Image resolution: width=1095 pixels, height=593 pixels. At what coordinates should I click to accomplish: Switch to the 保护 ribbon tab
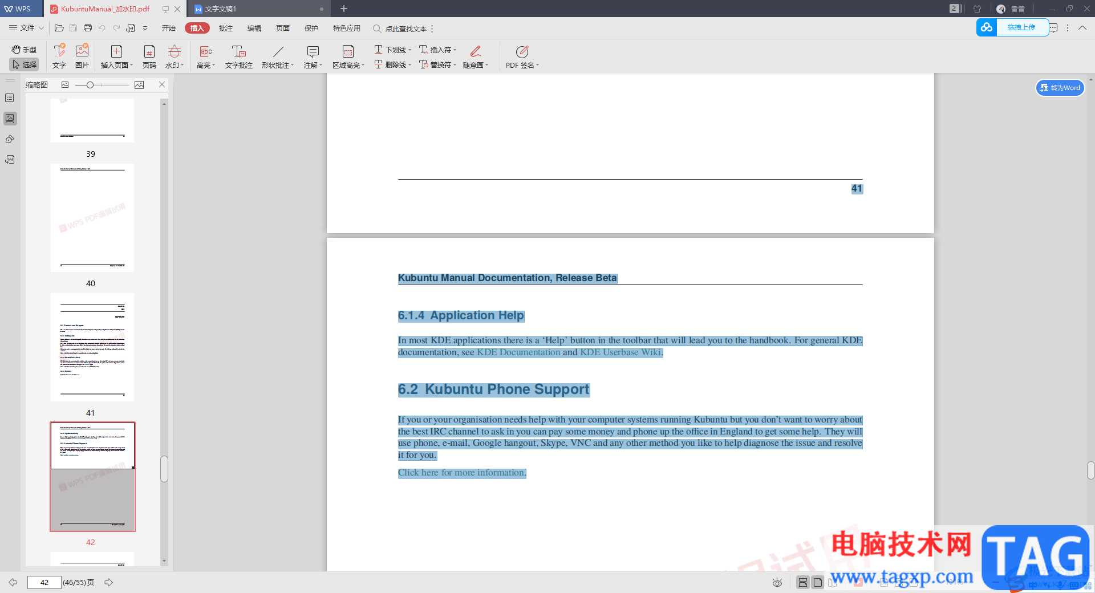[x=311, y=28]
